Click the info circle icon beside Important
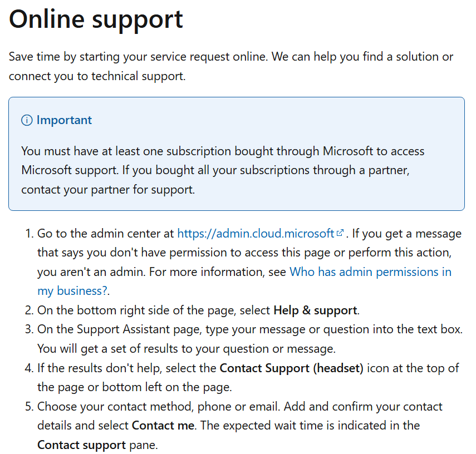The width and height of the screenshot is (476, 454). coord(27,120)
